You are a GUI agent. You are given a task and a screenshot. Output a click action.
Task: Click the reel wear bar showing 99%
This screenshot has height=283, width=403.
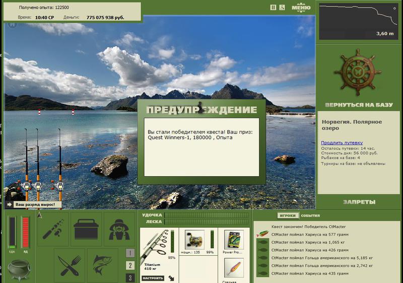pos(212,239)
